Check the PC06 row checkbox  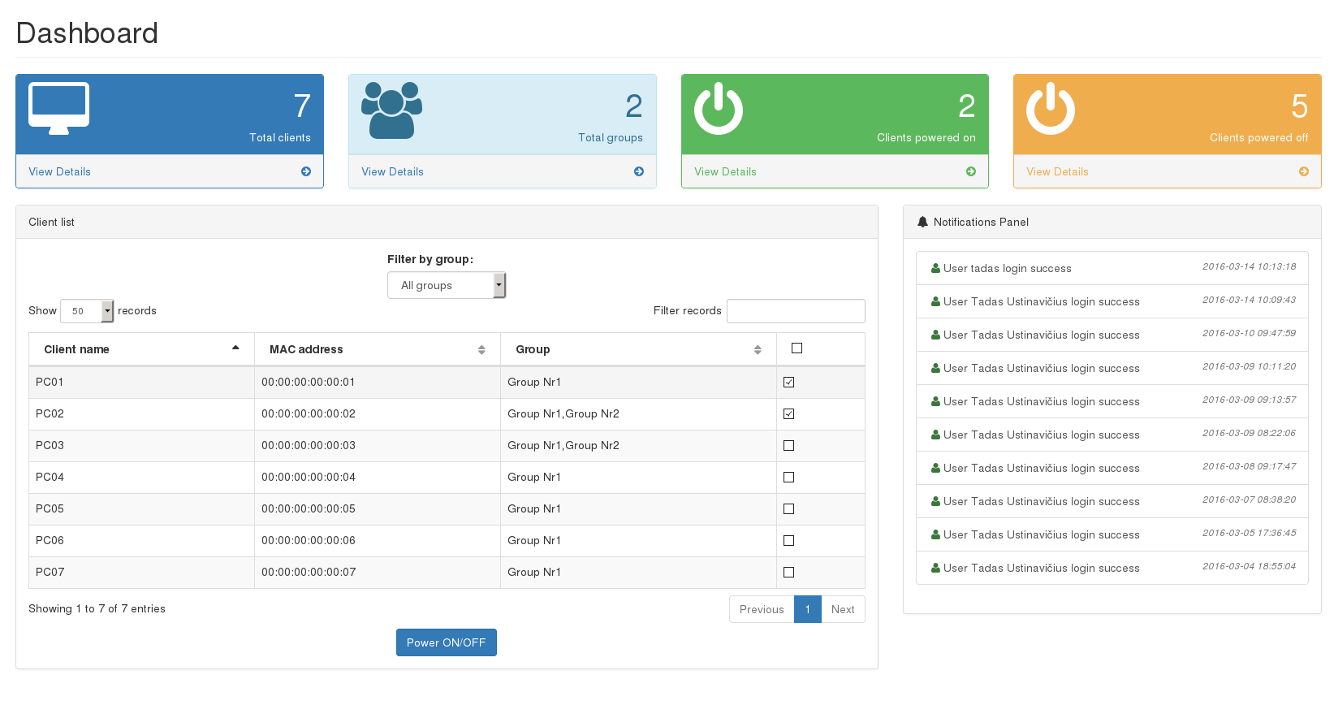pos(788,540)
